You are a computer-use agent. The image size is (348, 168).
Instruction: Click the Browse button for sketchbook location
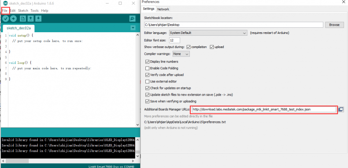pyautogui.click(x=334, y=25)
